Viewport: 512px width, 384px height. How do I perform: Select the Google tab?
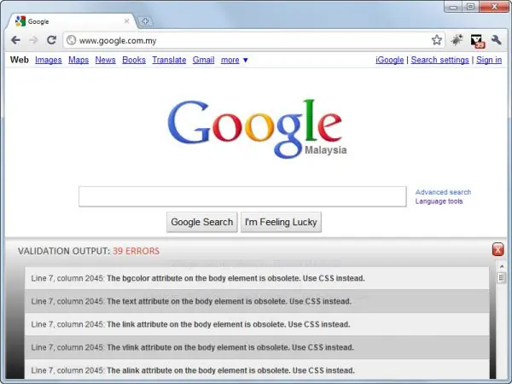[x=71, y=21]
